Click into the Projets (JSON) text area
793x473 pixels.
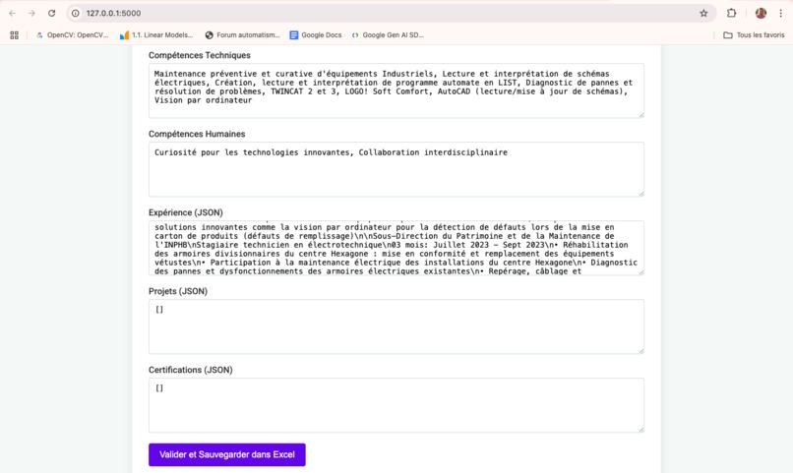click(x=396, y=326)
